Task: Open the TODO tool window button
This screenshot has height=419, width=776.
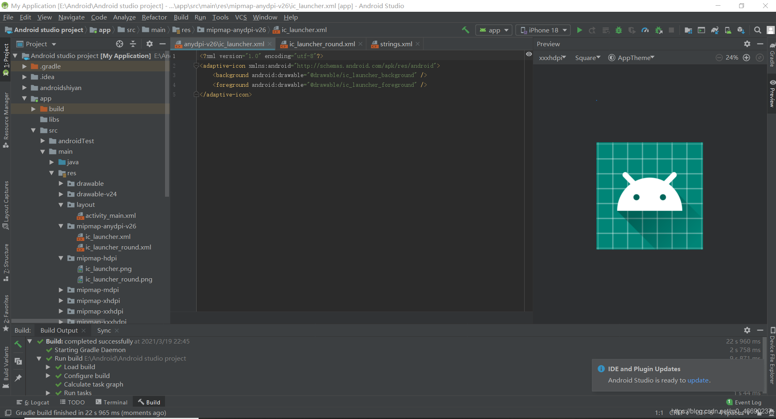Action: (x=72, y=402)
